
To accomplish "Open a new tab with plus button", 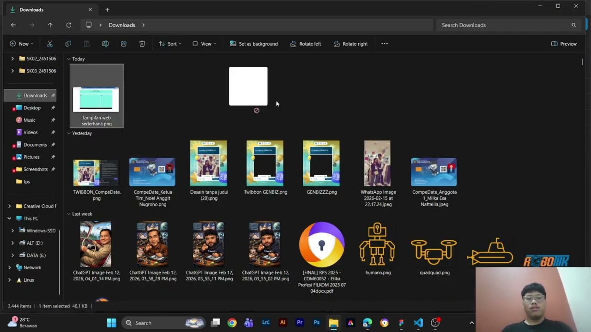I will 107,10.
